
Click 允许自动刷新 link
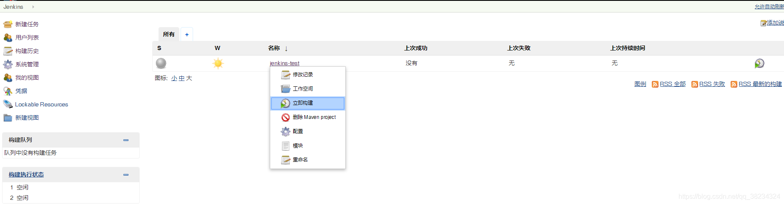pos(769,7)
